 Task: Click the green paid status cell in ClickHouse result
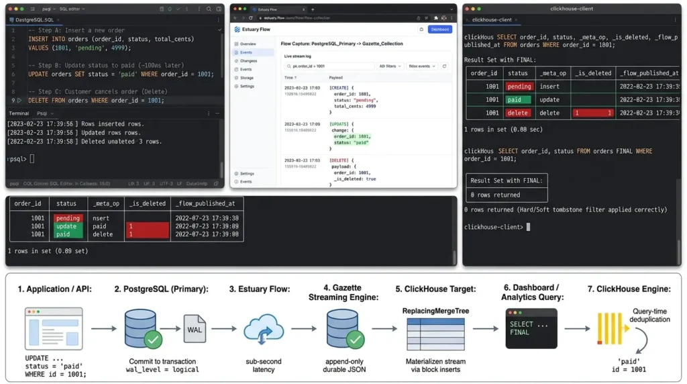click(x=518, y=99)
